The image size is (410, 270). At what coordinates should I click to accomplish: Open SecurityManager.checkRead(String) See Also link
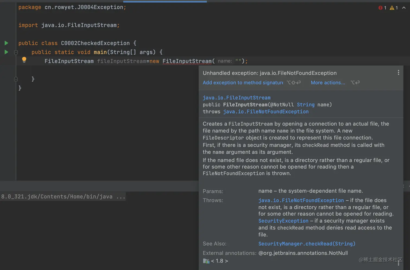tap(307, 244)
